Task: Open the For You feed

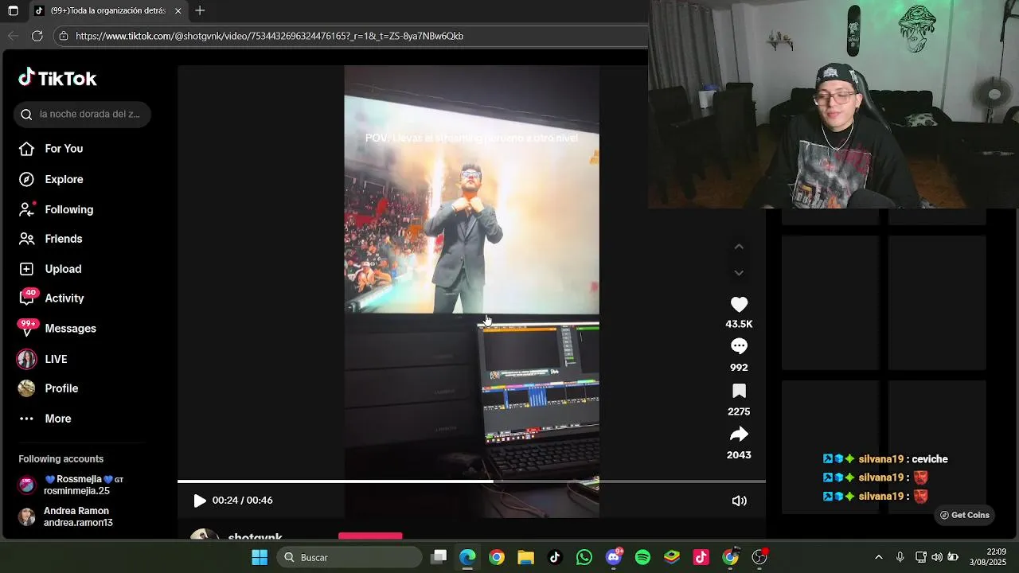Action: click(x=52, y=149)
